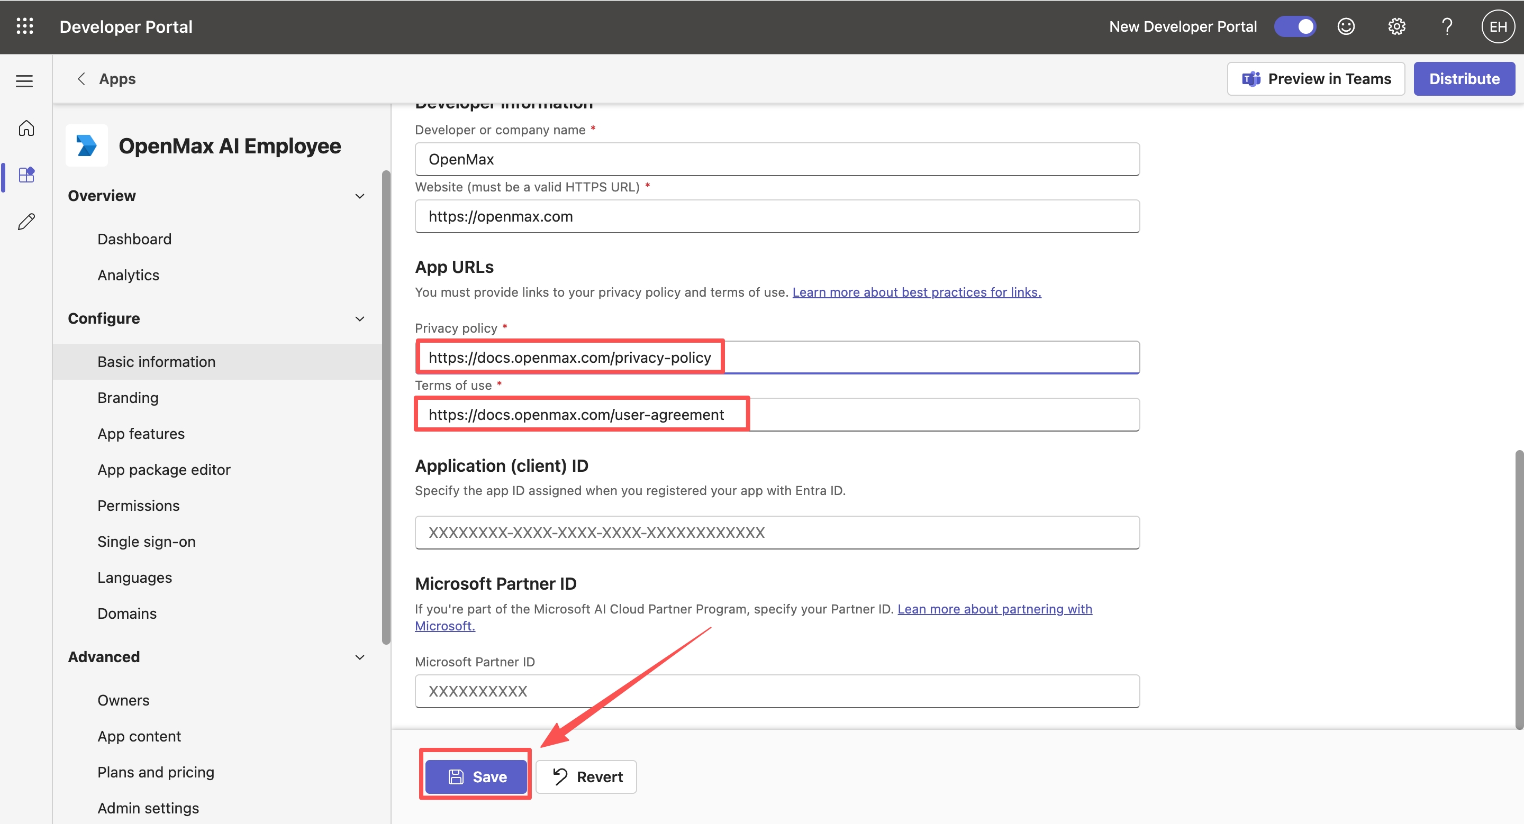Go to Home via sidebar icon
Viewport: 1524px width, 824px height.
tap(26, 129)
